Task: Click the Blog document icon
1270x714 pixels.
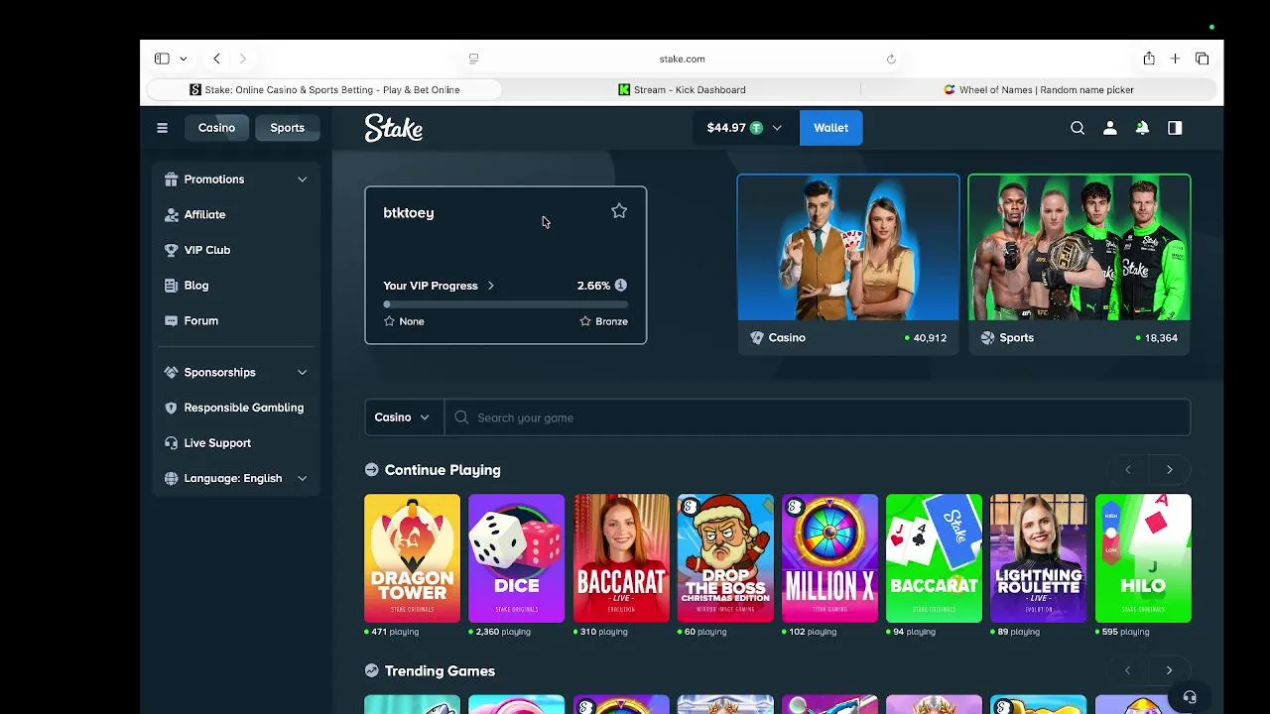Action: point(171,286)
